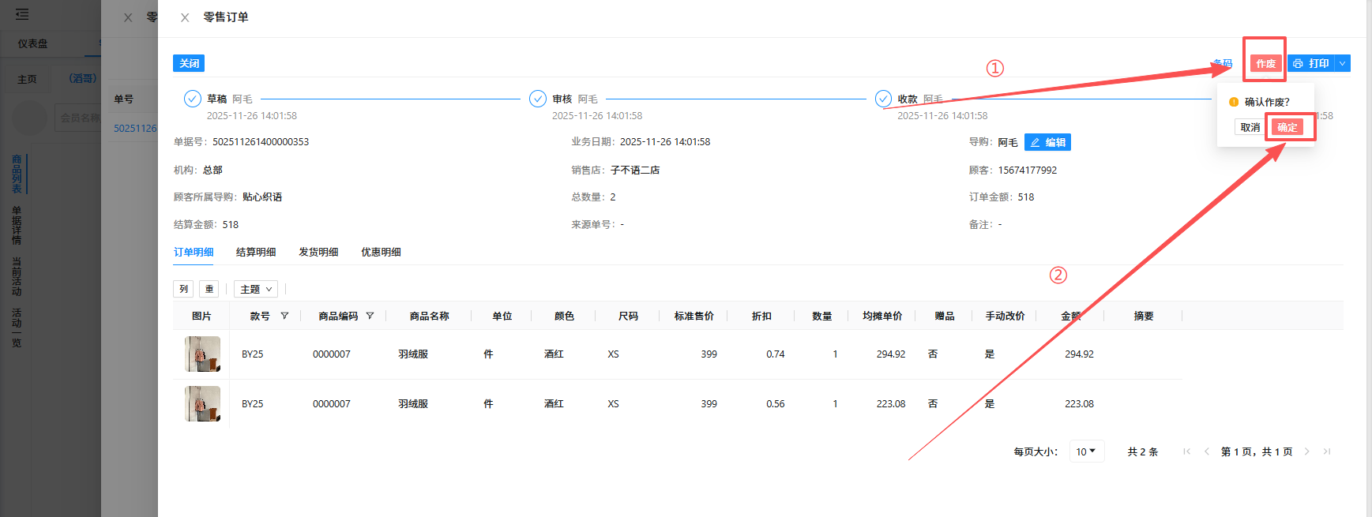The image size is (1372, 517).
Task: Confirm voiding with the 确定 button
Action: (1287, 127)
